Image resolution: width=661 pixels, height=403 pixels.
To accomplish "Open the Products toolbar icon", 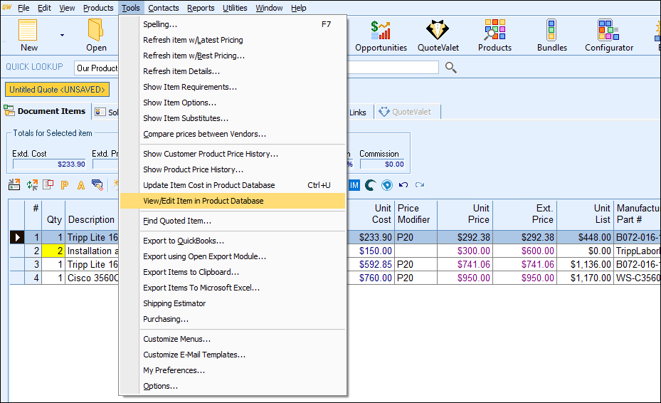I will tap(495, 34).
